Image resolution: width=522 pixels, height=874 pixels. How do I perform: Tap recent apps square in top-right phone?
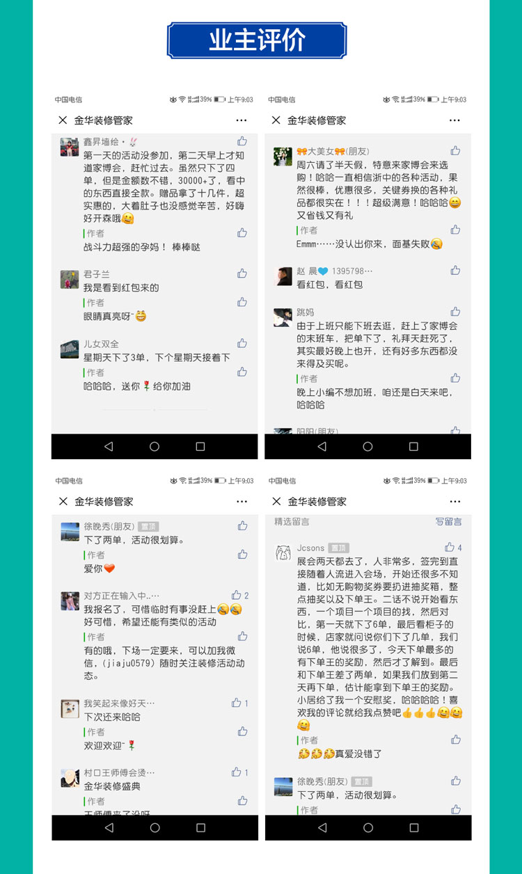[413, 446]
